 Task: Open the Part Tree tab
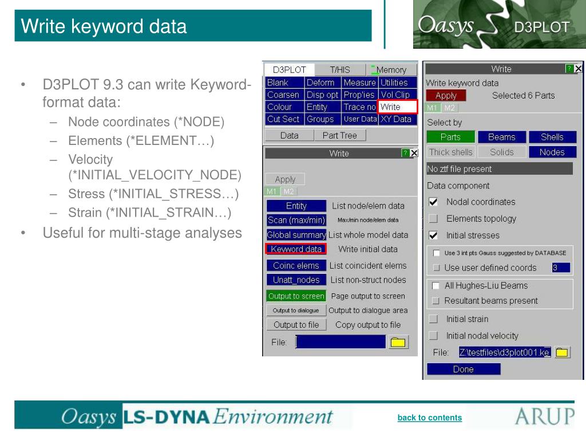pyautogui.click(x=340, y=135)
